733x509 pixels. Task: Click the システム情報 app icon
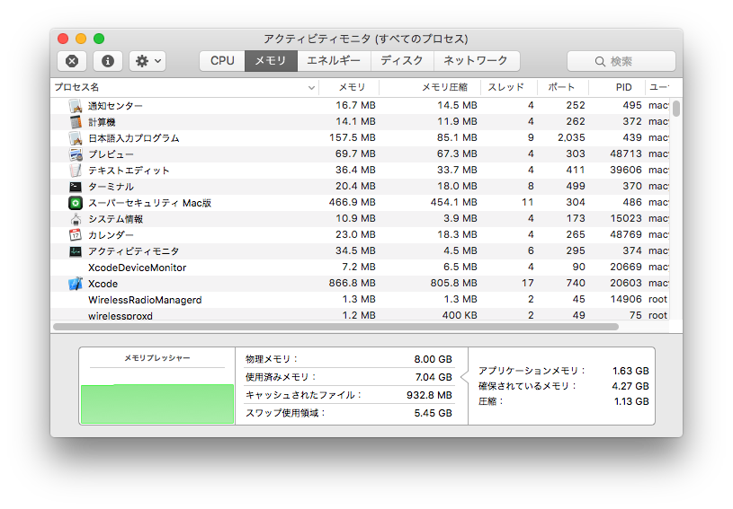tap(76, 219)
